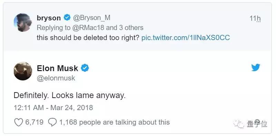Image resolution: width=276 pixels, height=136 pixels.
Task: Open Elon Musk's profile avatar
Action: pos(23,71)
